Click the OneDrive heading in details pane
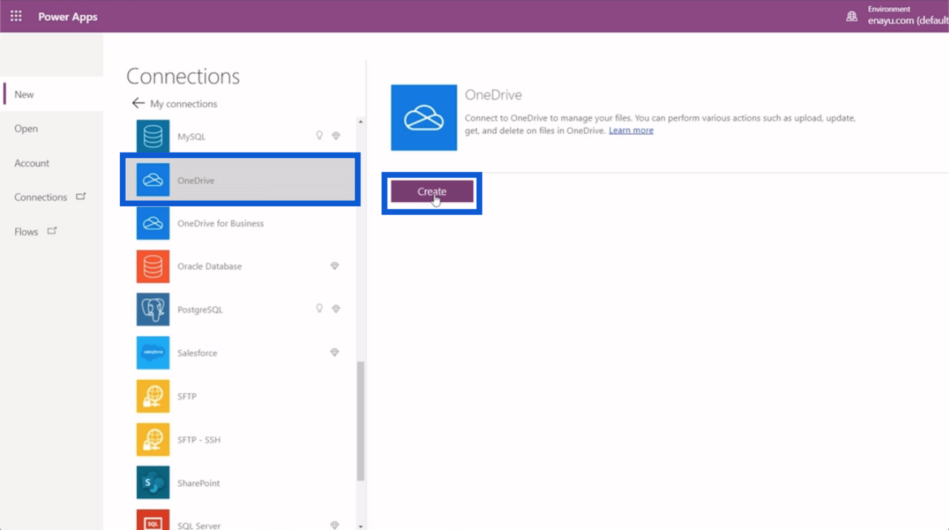Image resolution: width=949 pixels, height=530 pixels. pyautogui.click(x=493, y=95)
